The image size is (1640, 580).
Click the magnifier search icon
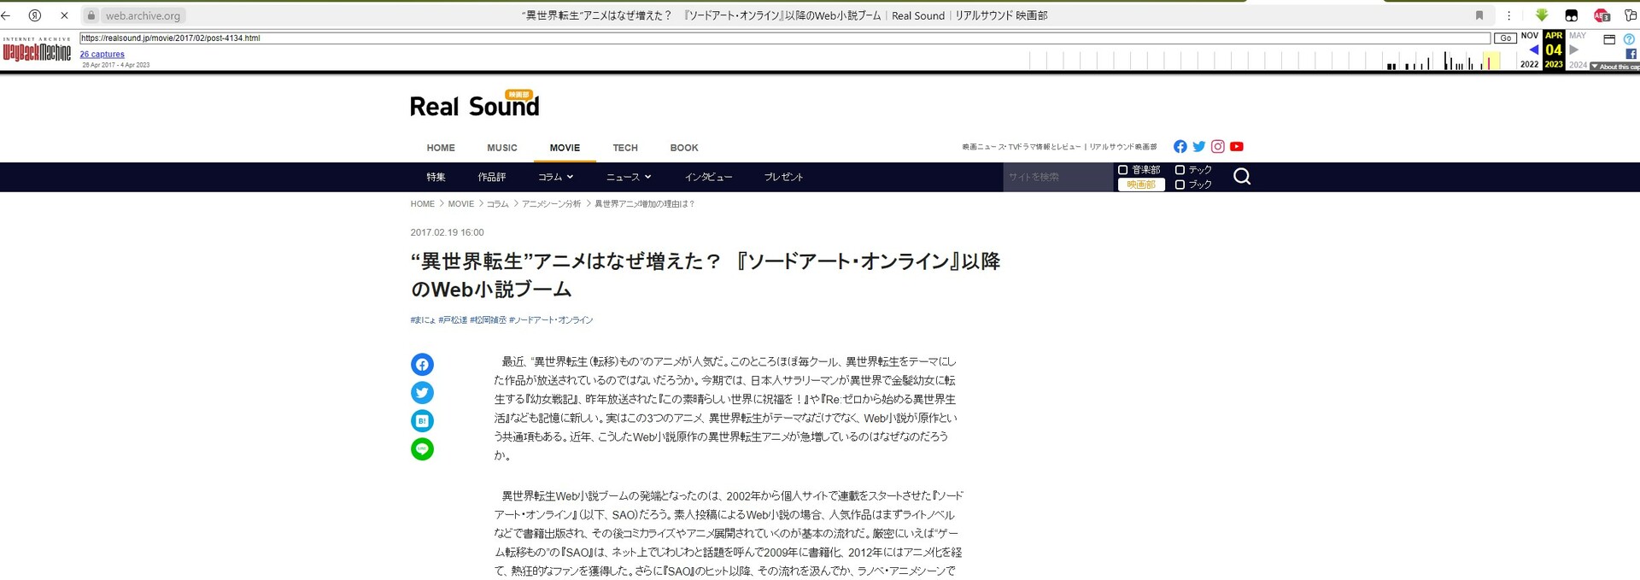1242,177
